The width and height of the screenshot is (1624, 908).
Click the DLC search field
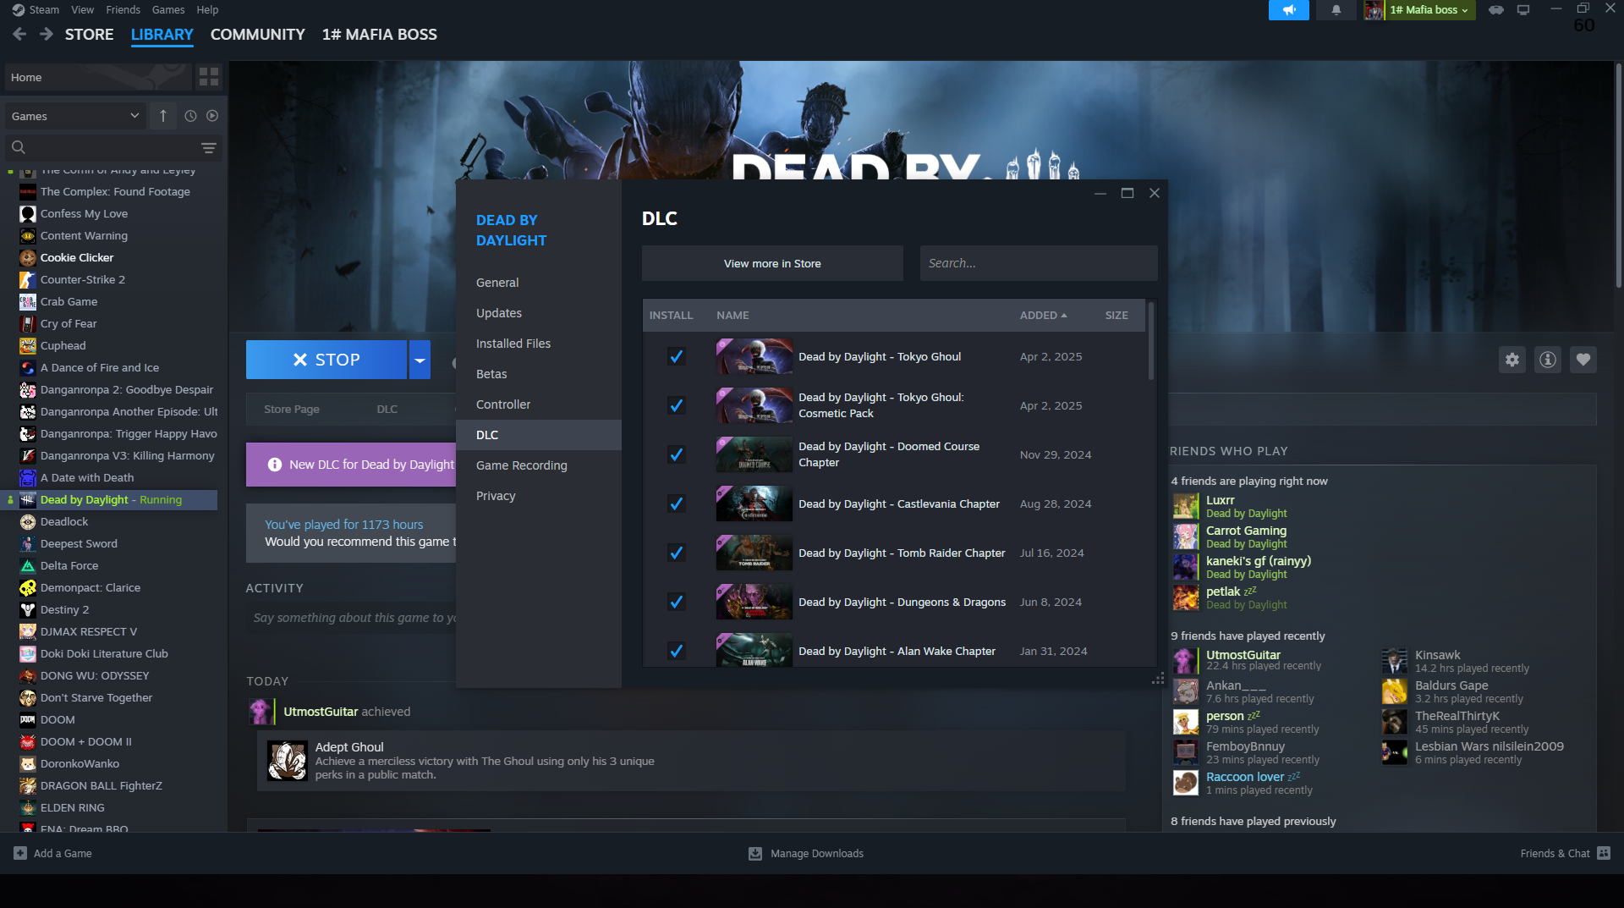tap(1039, 263)
